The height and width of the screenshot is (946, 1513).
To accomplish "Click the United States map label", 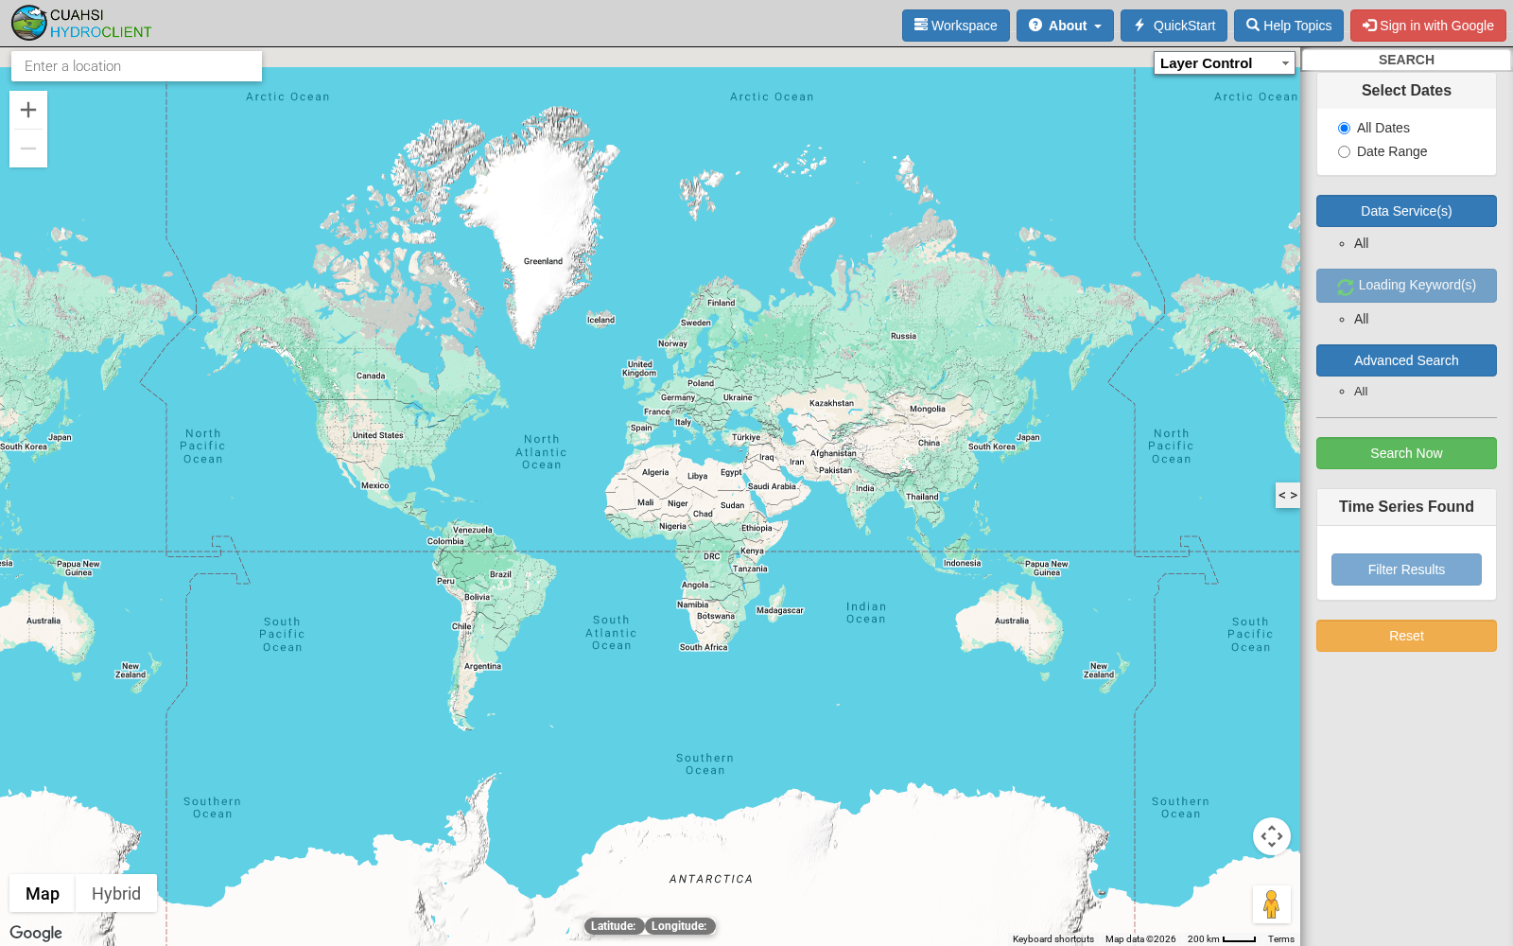I will (x=378, y=435).
